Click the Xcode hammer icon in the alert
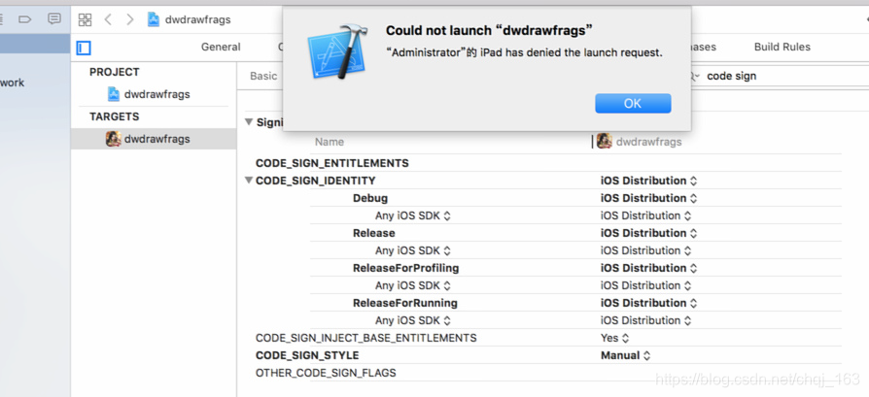 (x=336, y=50)
